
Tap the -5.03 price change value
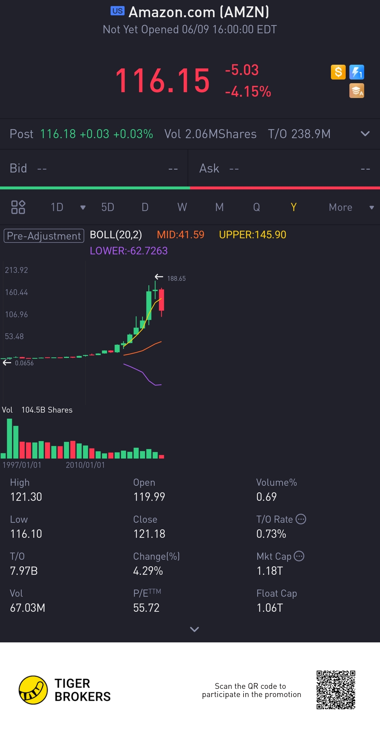(x=242, y=70)
